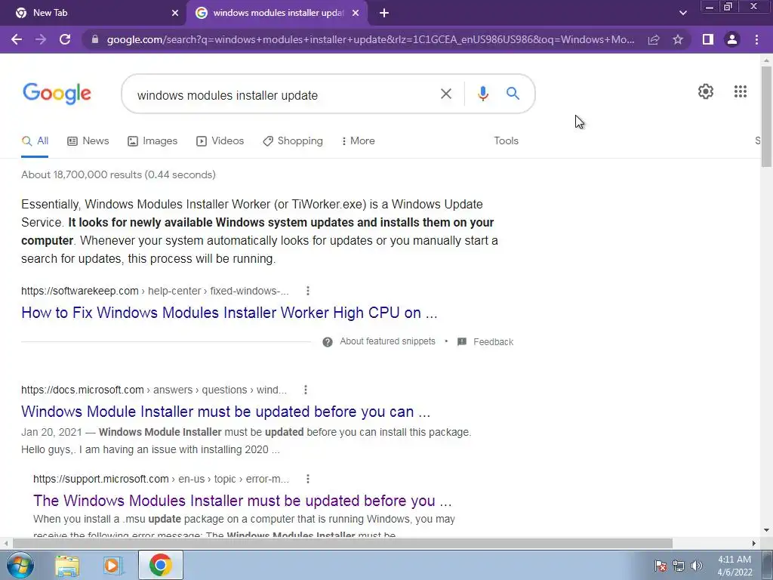Screen dimensions: 773x580
Task: Bookmark this page with star icon
Action: pyautogui.click(x=678, y=39)
